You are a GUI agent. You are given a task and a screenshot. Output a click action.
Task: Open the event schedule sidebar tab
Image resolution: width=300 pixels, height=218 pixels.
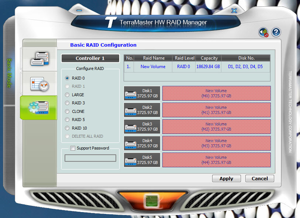coord(40,84)
